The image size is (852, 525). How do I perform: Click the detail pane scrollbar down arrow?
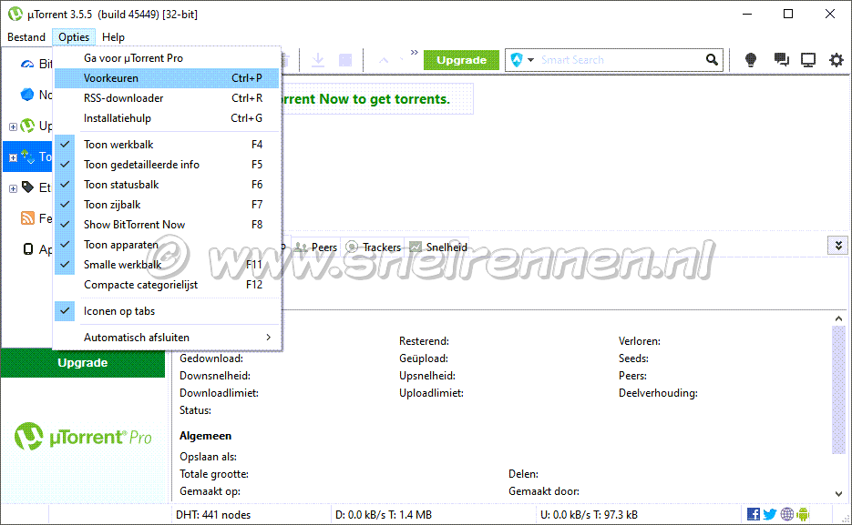[838, 493]
